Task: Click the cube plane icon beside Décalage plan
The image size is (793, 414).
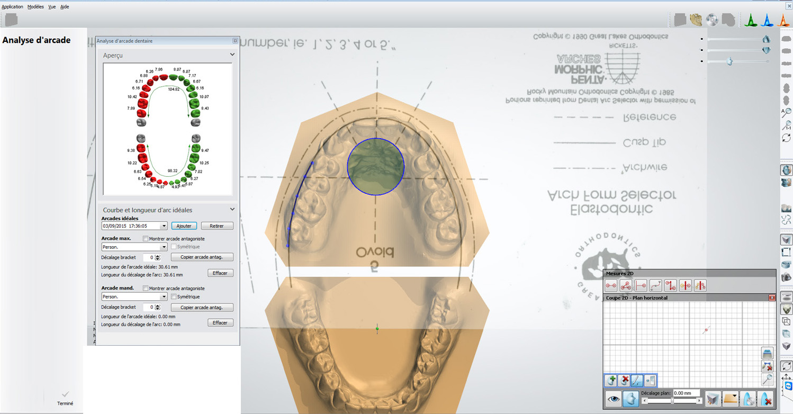Action: coord(713,399)
